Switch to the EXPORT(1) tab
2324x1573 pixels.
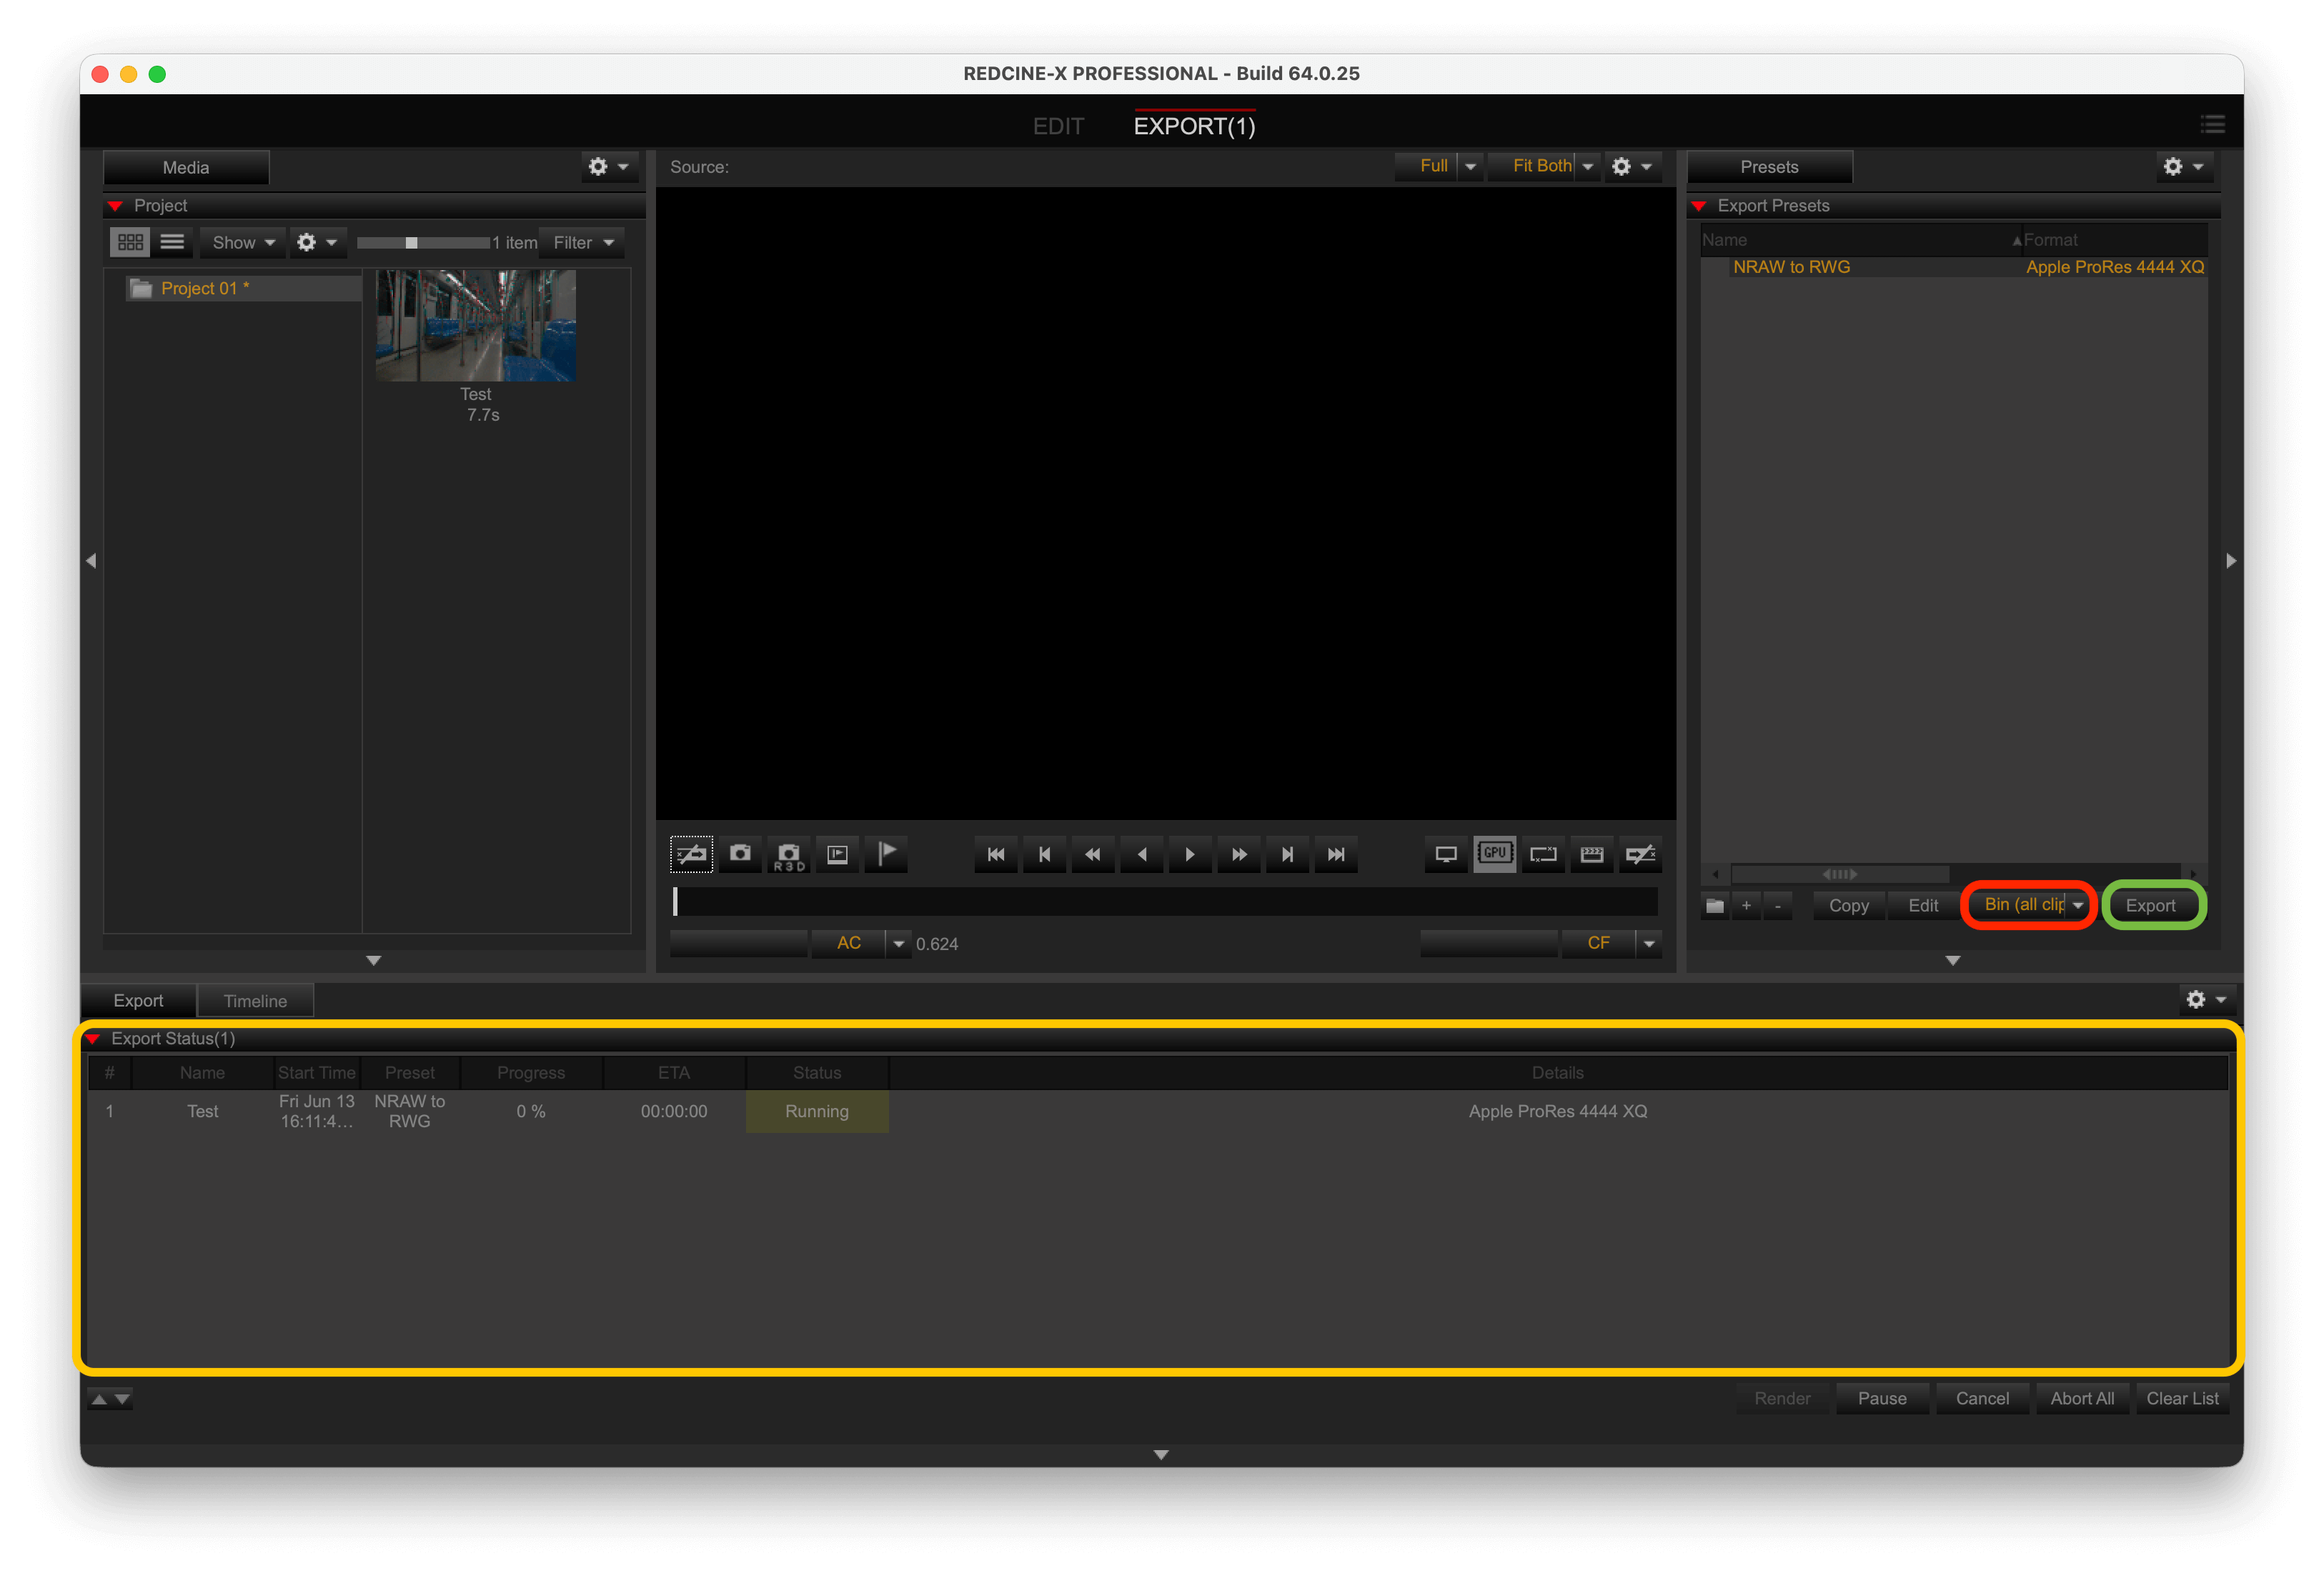tap(1194, 126)
